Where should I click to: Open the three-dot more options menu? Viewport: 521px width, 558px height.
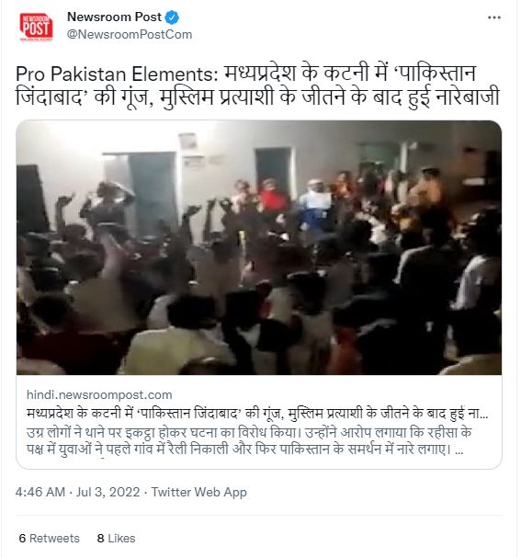(494, 17)
